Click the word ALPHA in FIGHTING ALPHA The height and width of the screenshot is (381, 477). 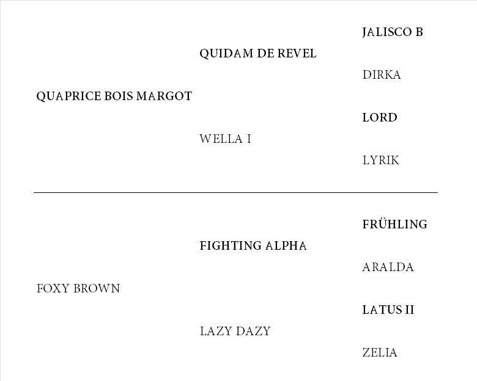click(x=286, y=245)
